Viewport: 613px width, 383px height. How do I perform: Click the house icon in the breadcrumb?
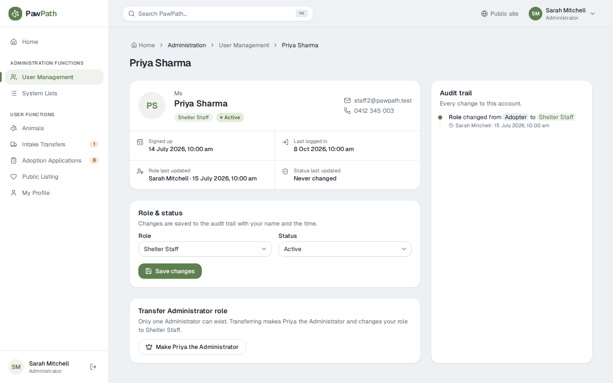tap(134, 45)
